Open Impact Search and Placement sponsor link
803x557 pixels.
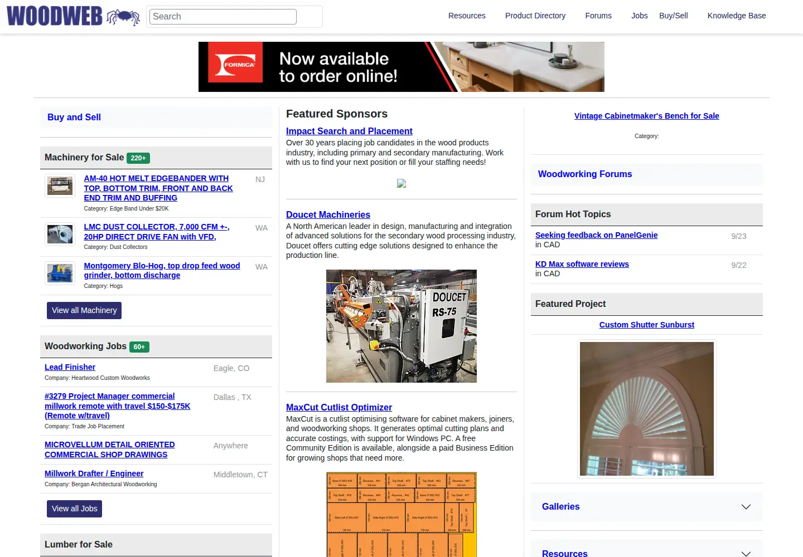(x=349, y=131)
